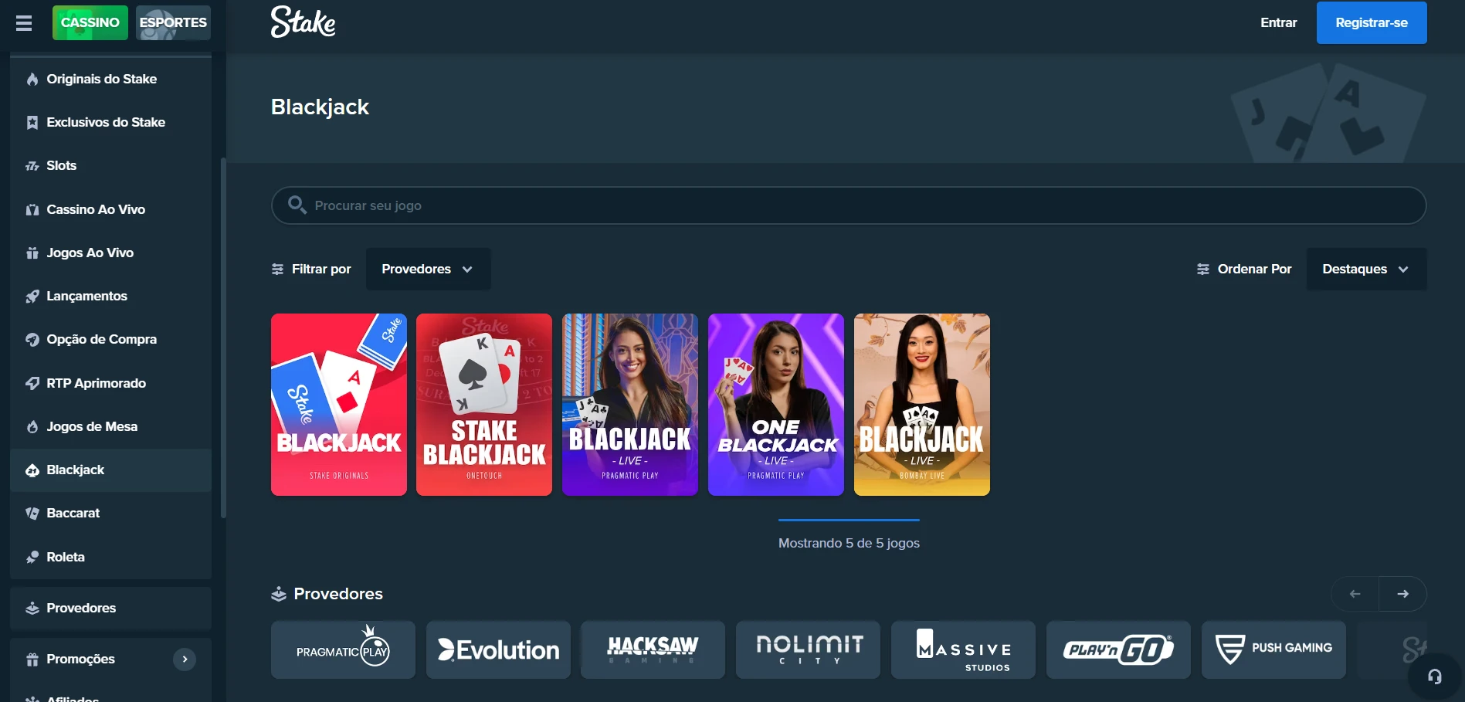The height and width of the screenshot is (702, 1465).
Task: Select the Hacksaw Gaming provider card
Action: pyautogui.click(x=653, y=649)
